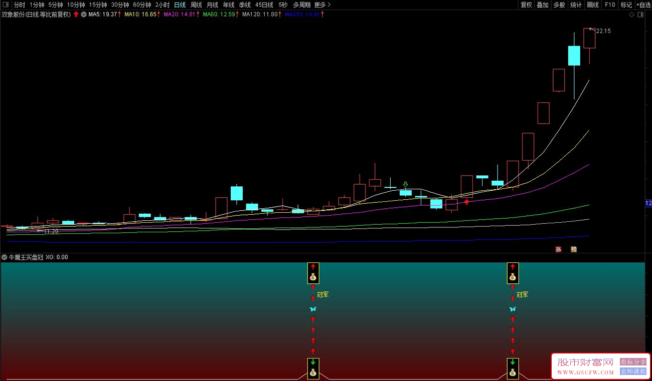Select the 5秒 period tab
652x381 pixels.
(283, 5)
